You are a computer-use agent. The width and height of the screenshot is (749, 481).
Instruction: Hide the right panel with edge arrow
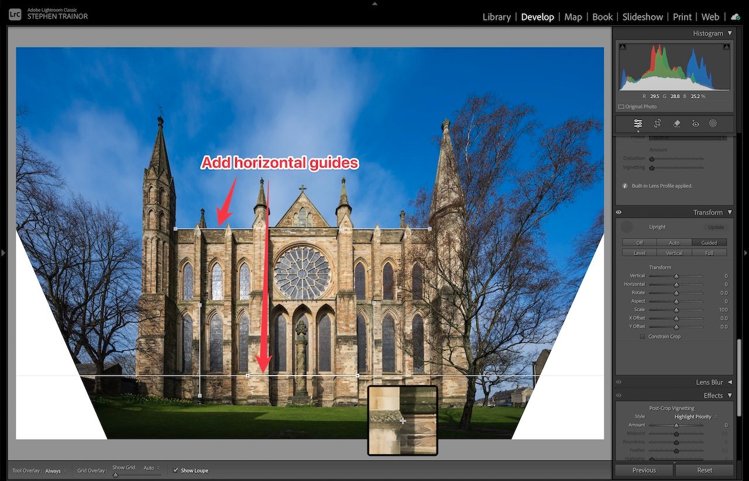pos(745,253)
